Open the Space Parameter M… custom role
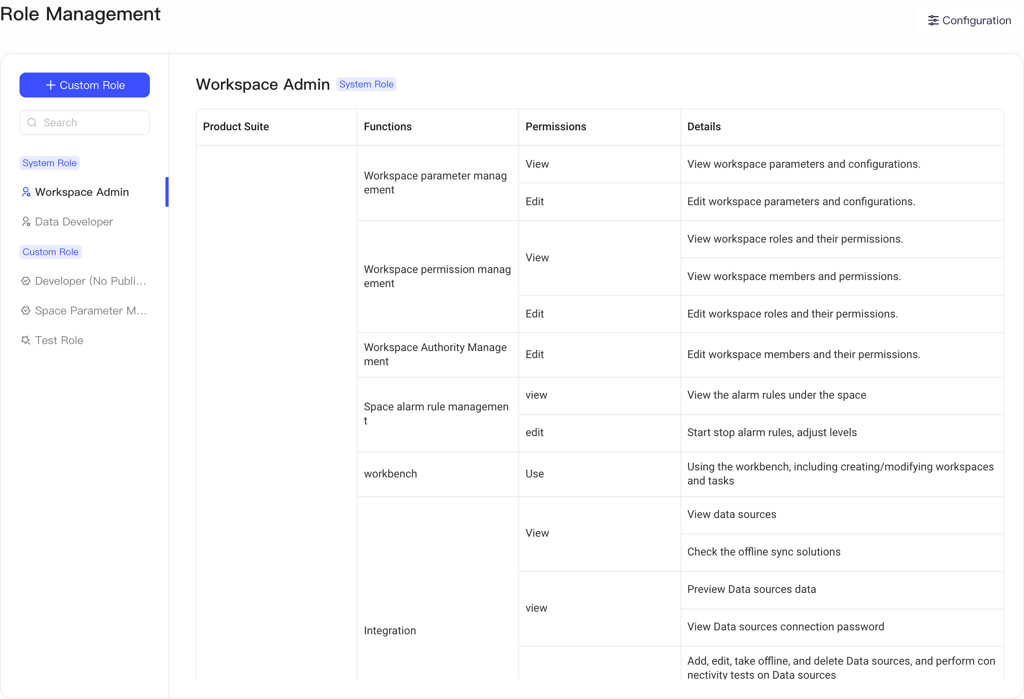This screenshot has width=1024, height=699. (x=85, y=310)
